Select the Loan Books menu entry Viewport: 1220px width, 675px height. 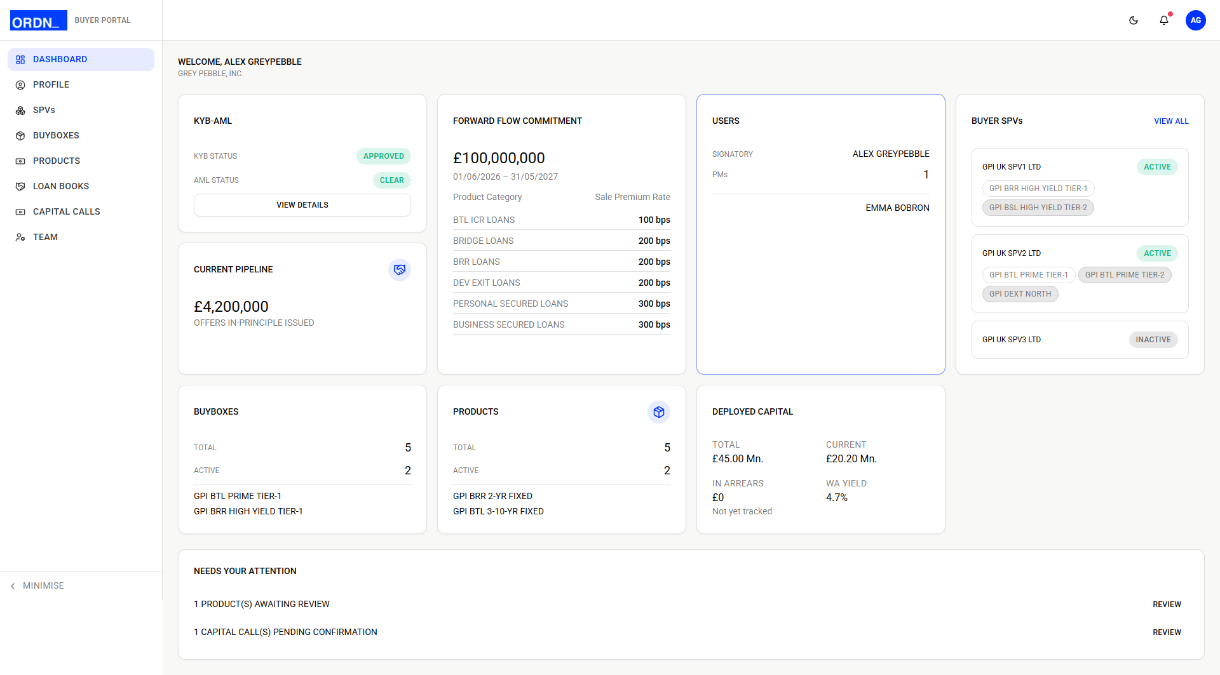(x=81, y=187)
